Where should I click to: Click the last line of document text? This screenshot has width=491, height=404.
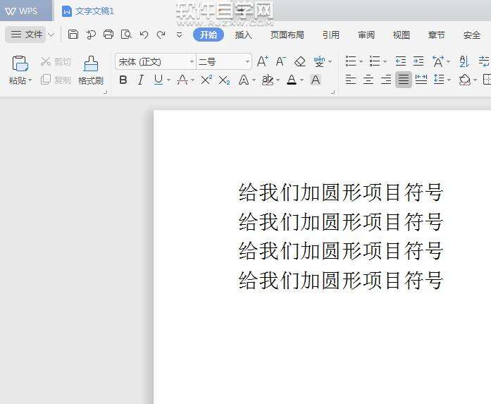pos(340,280)
